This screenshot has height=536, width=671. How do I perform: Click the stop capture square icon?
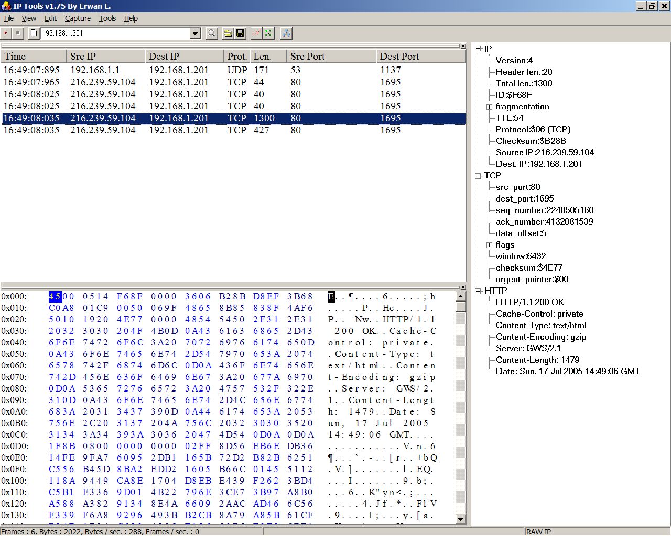(18, 33)
